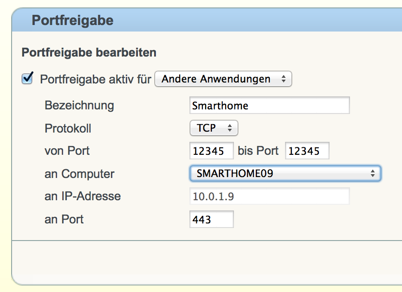
Task: Click the 'Portfreigabe aktiv für' label text
Action: point(96,79)
